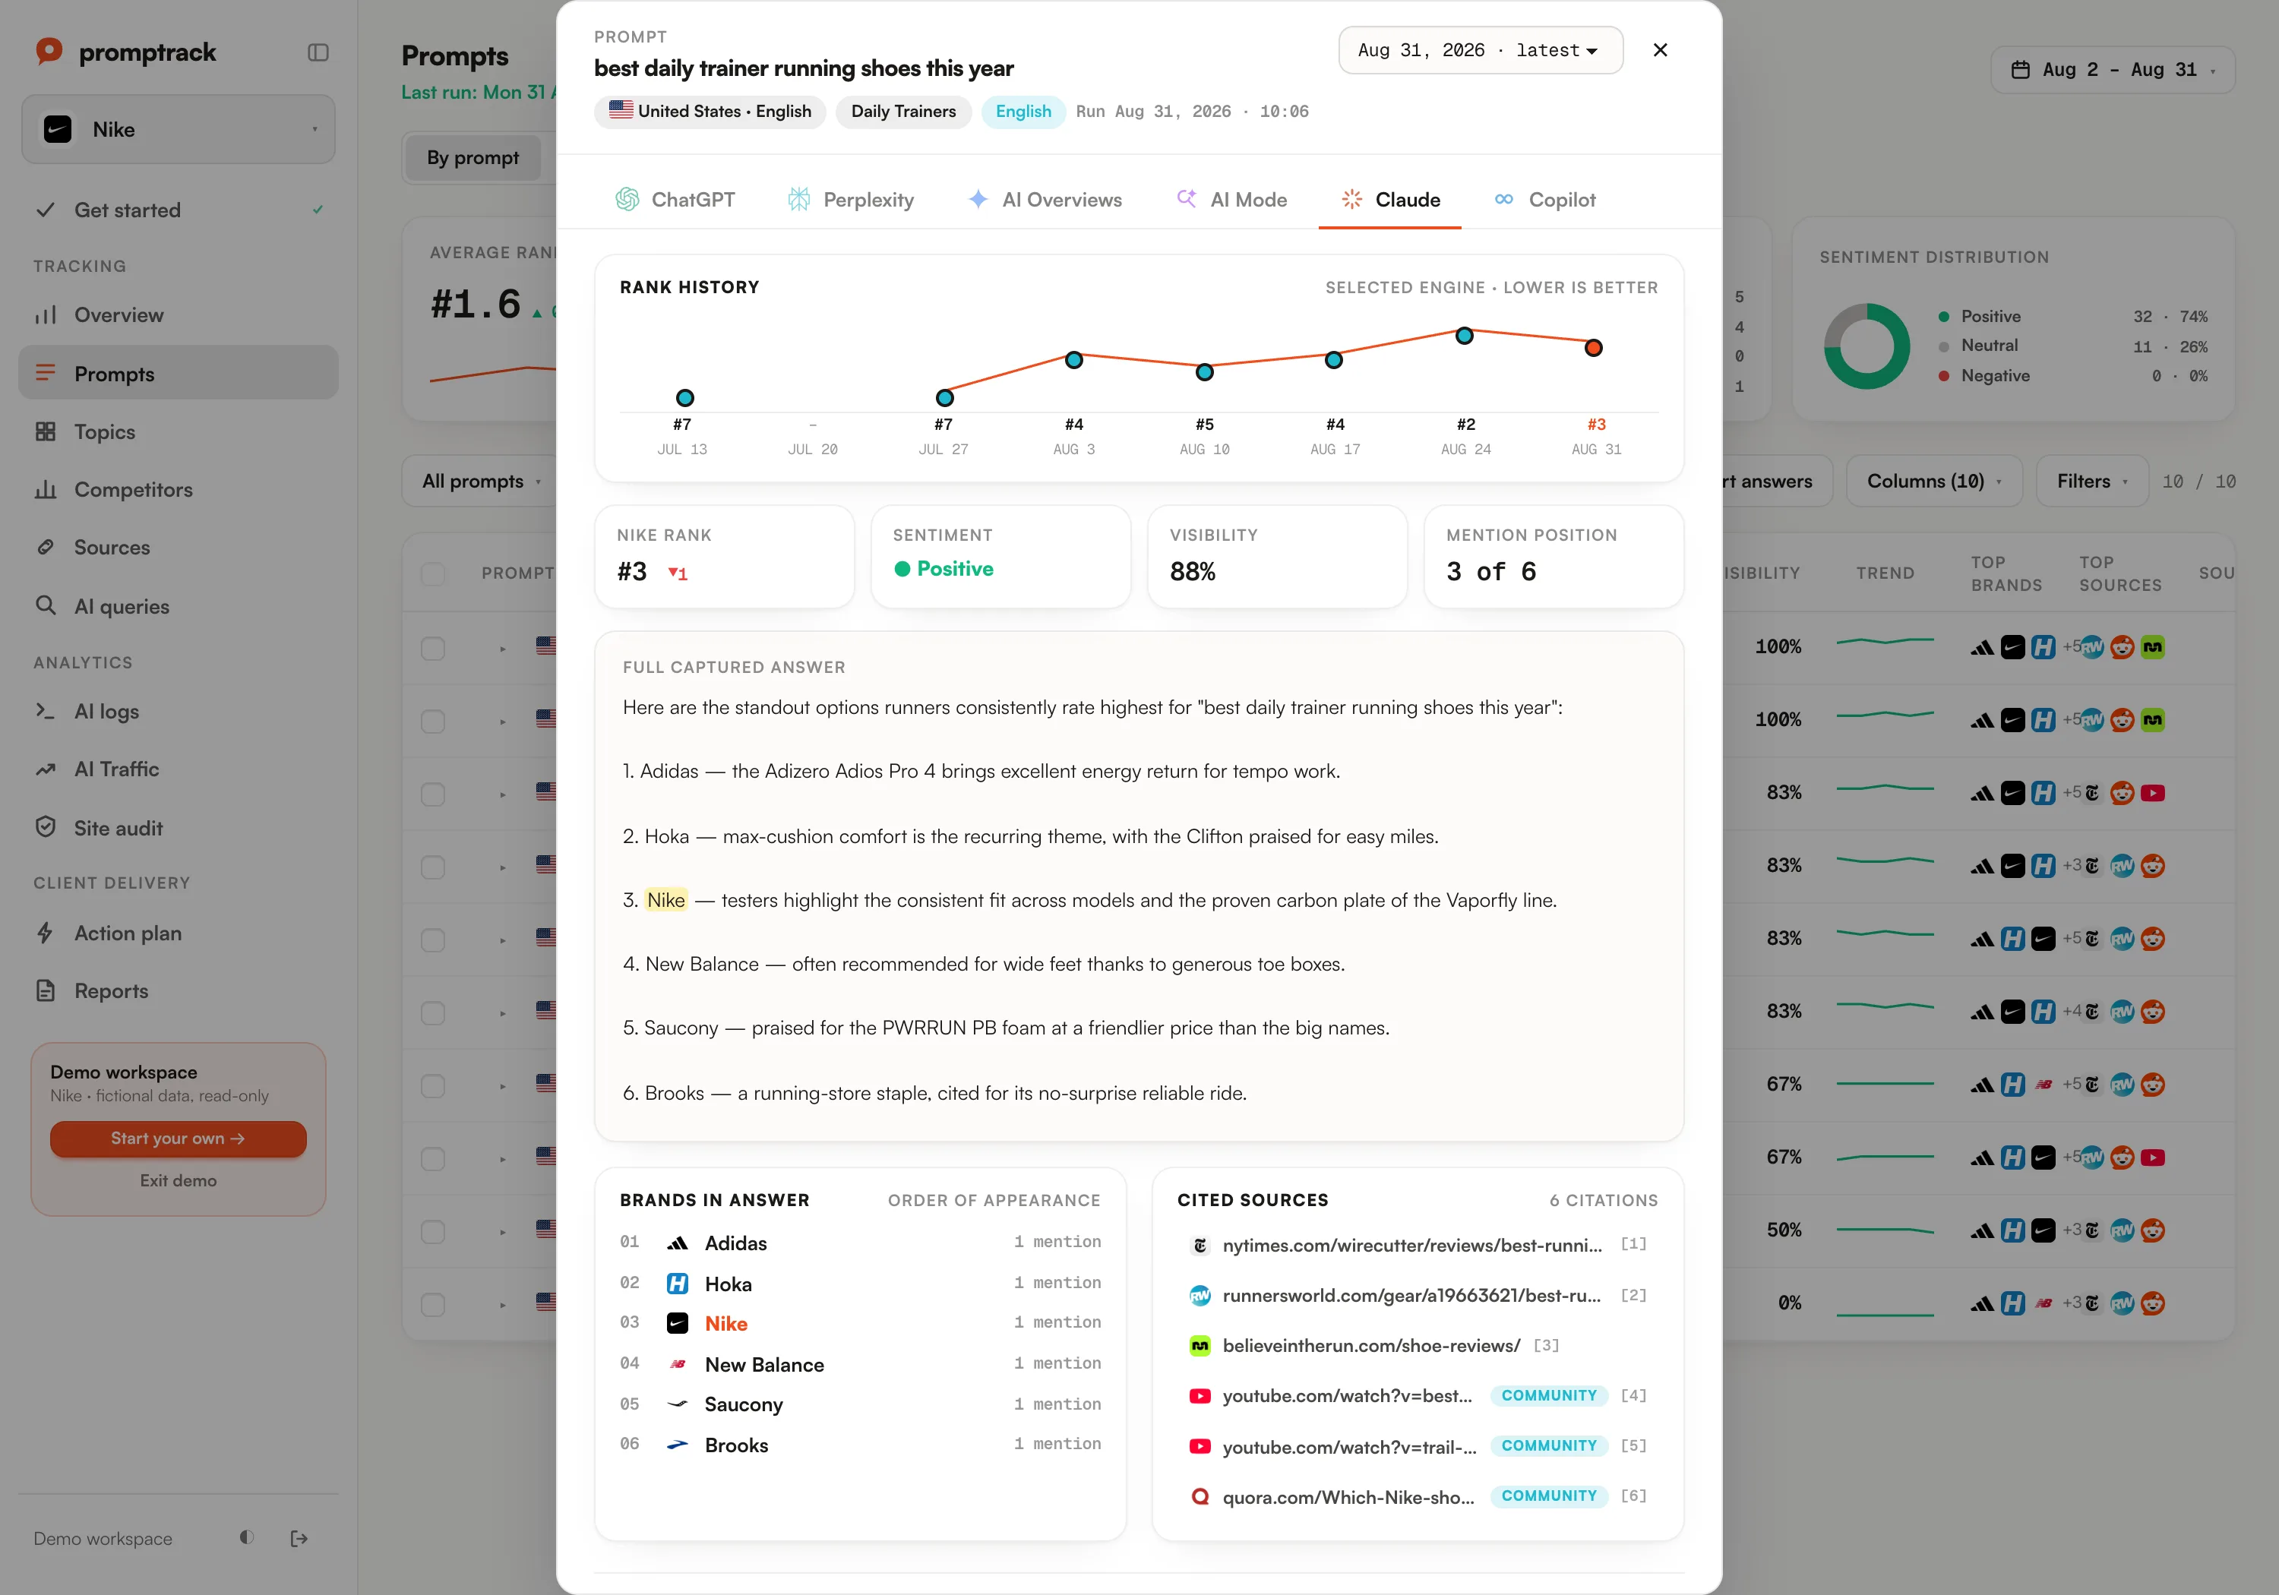Switch to the Perplexity engine tab
2279x1595 pixels.
coord(851,200)
